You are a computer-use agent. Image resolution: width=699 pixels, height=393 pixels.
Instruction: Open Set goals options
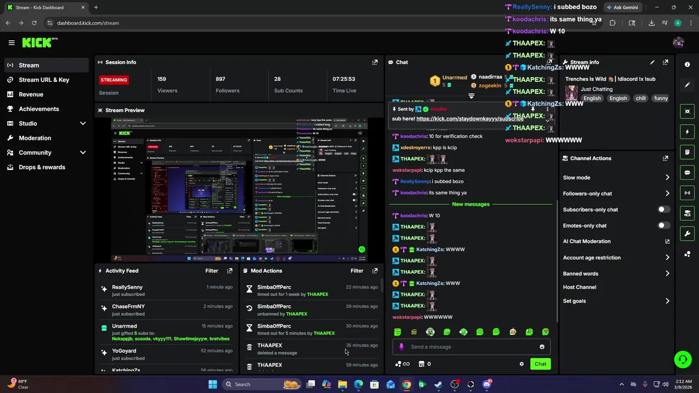616,301
